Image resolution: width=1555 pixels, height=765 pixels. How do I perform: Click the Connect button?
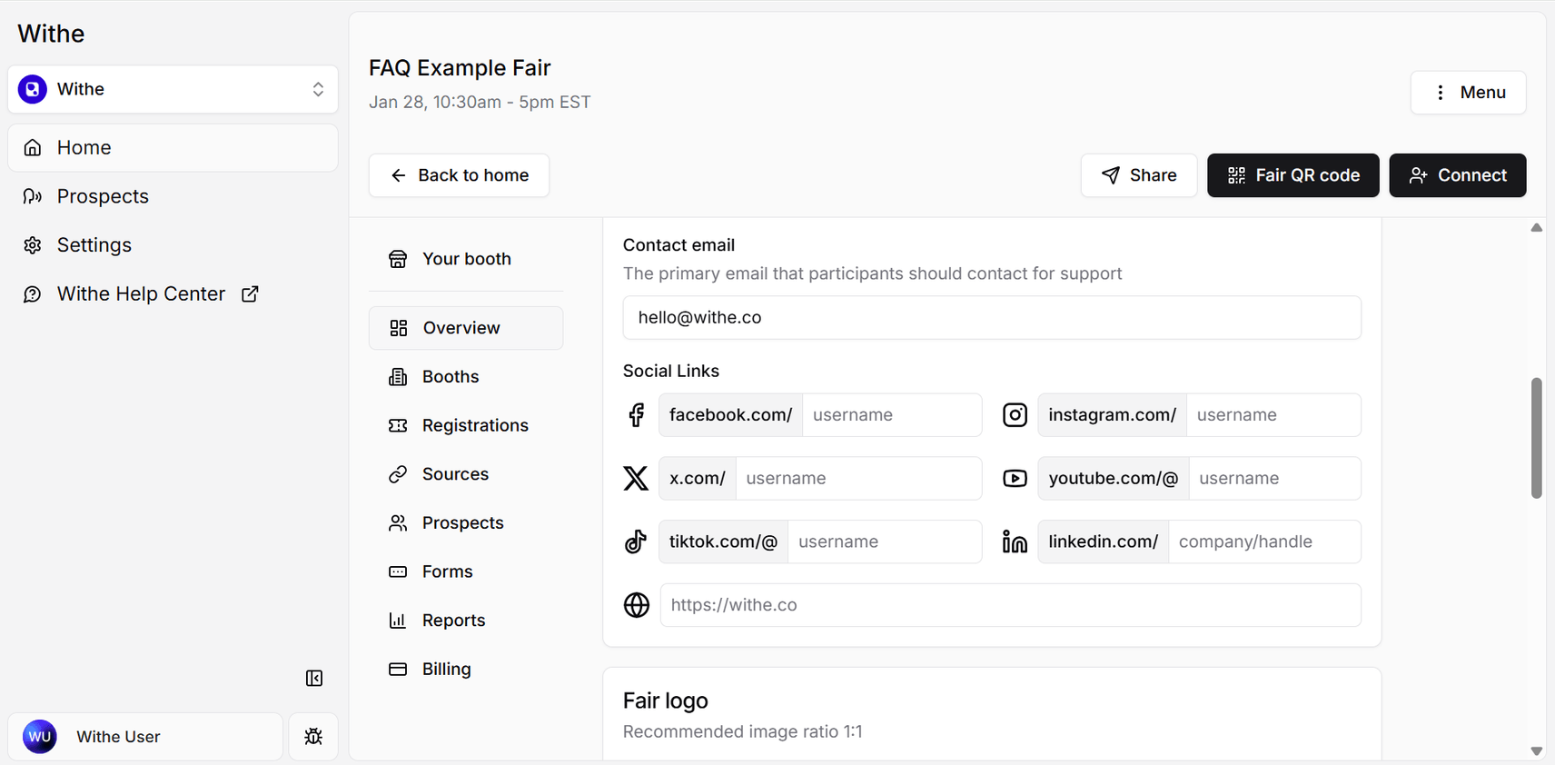1457,175
